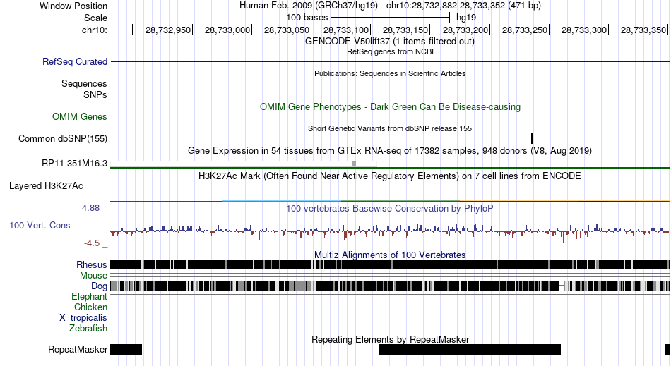This screenshot has height=366, width=671.
Task: Select the Dog alignment label
Action: pos(99,286)
